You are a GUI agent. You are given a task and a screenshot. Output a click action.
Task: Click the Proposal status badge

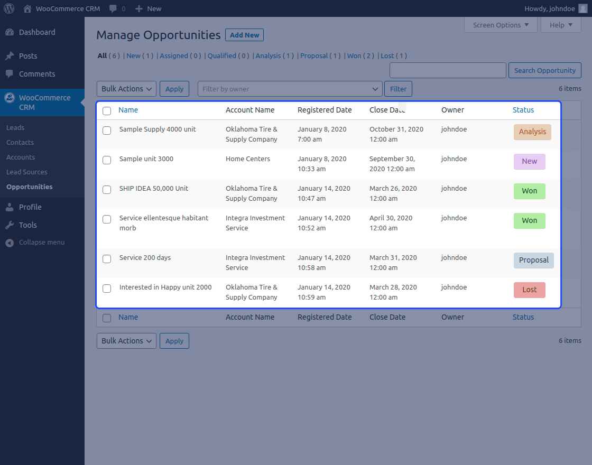[533, 261]
